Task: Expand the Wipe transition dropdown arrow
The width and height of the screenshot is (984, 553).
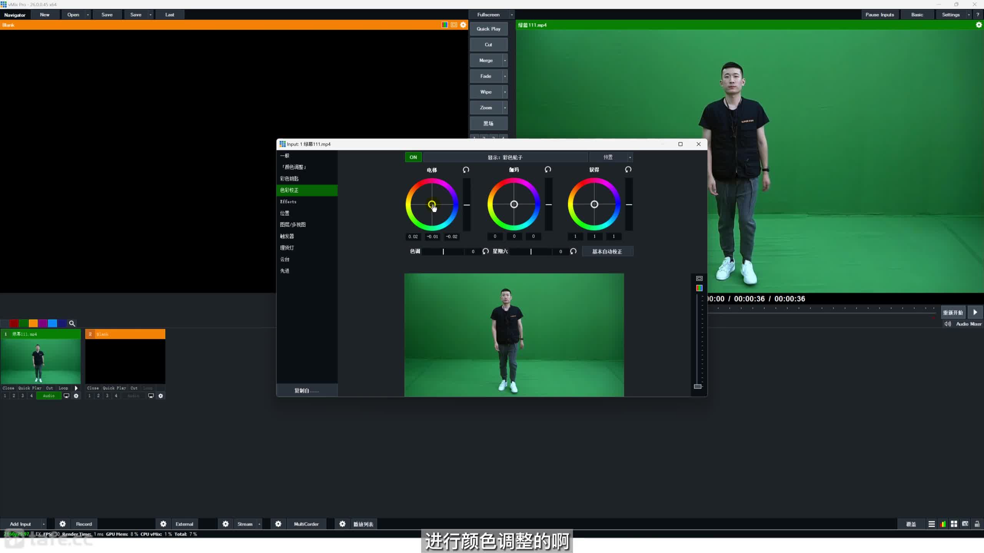Action: 505,92
